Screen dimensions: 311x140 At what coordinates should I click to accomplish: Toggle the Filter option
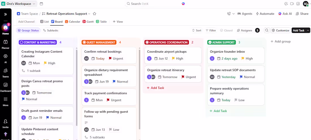click(x=211, y=30)
